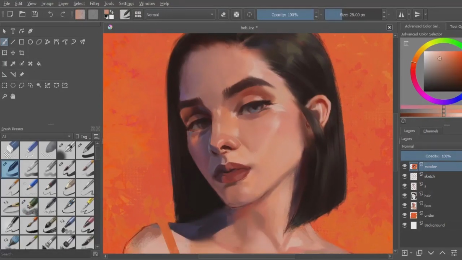Create a new document
The height and width of the screenshot is (260, 462).
(10, 14)
